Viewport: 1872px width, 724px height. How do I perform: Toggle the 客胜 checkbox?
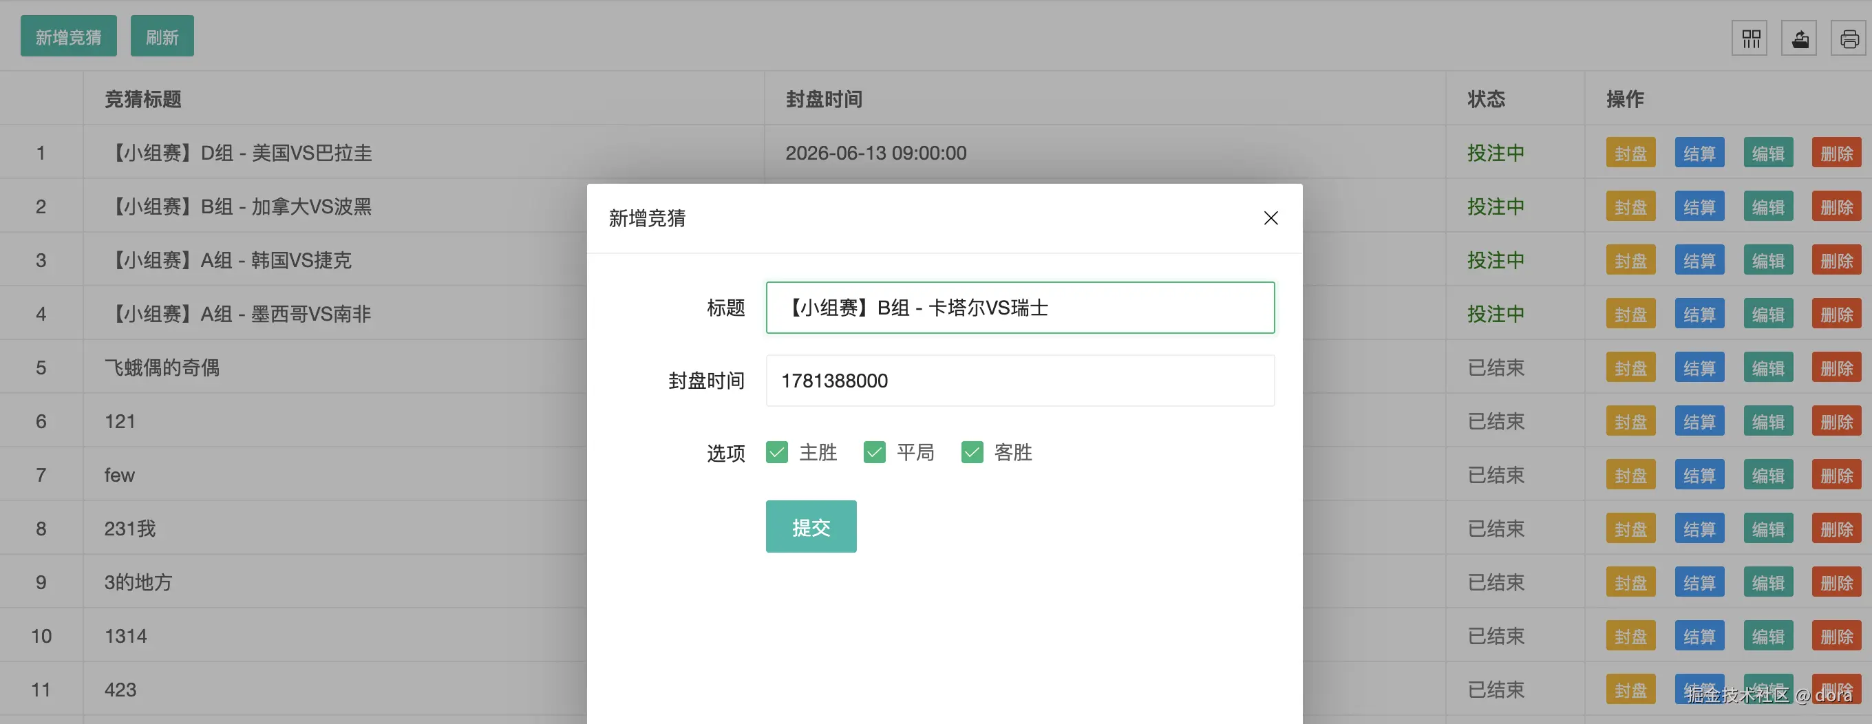tap(972, 452)
